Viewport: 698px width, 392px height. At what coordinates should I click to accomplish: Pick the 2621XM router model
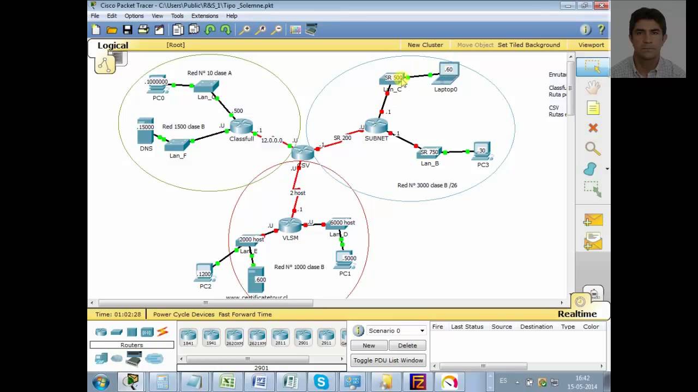[x=257, y=338]
